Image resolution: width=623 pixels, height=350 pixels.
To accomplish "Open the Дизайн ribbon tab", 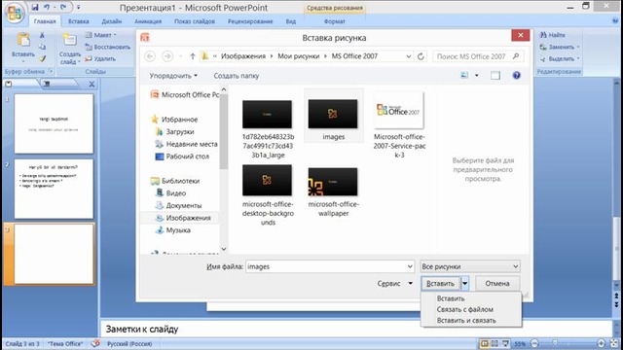I will (112, 21).
